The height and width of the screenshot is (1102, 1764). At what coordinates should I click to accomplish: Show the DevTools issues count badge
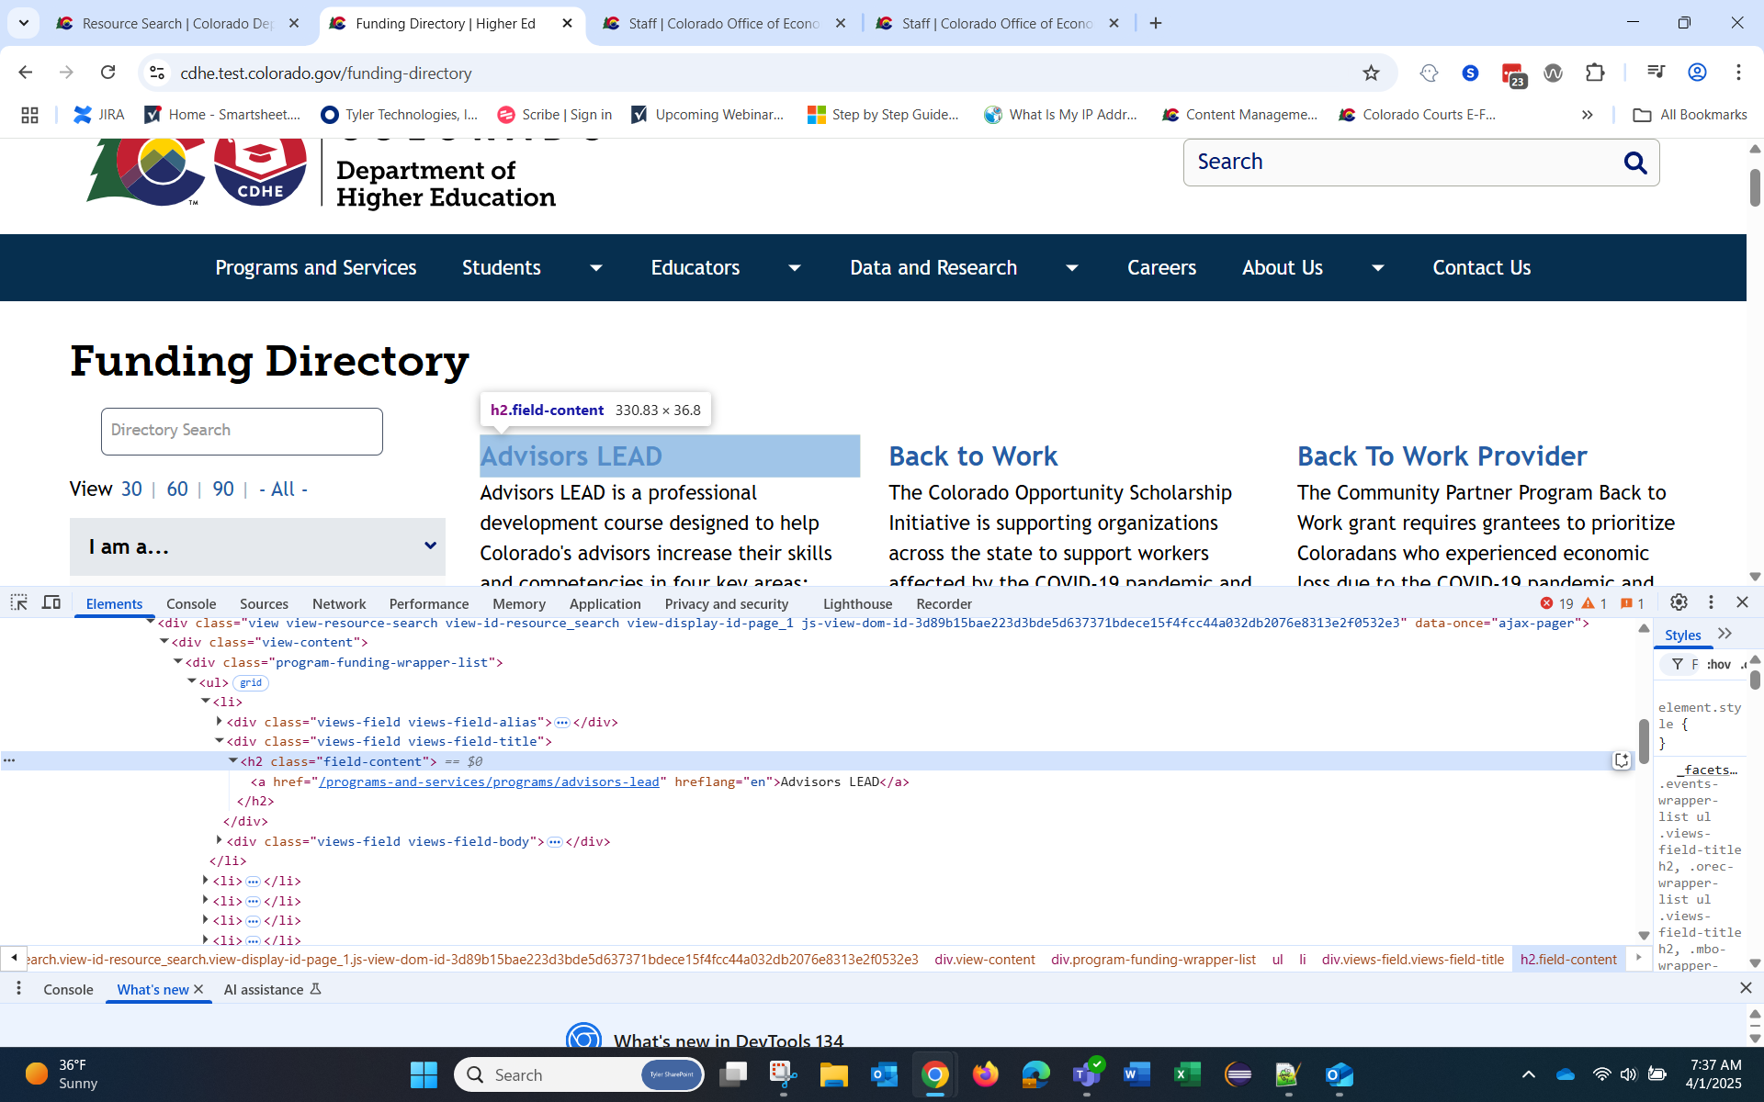(x=1633, y=603)
